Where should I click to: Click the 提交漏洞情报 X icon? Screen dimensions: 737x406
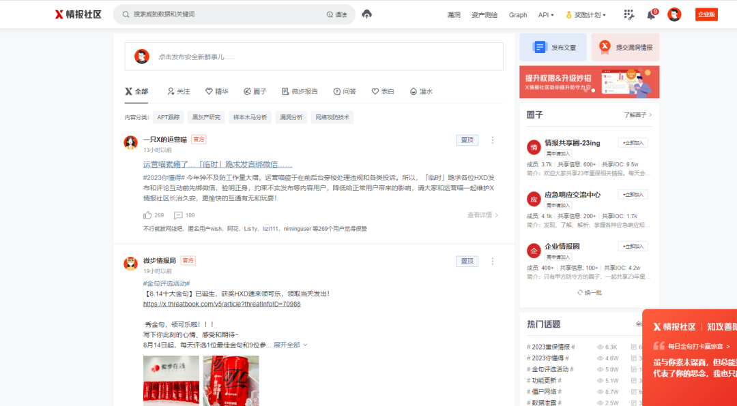click(x=605, y=46)
